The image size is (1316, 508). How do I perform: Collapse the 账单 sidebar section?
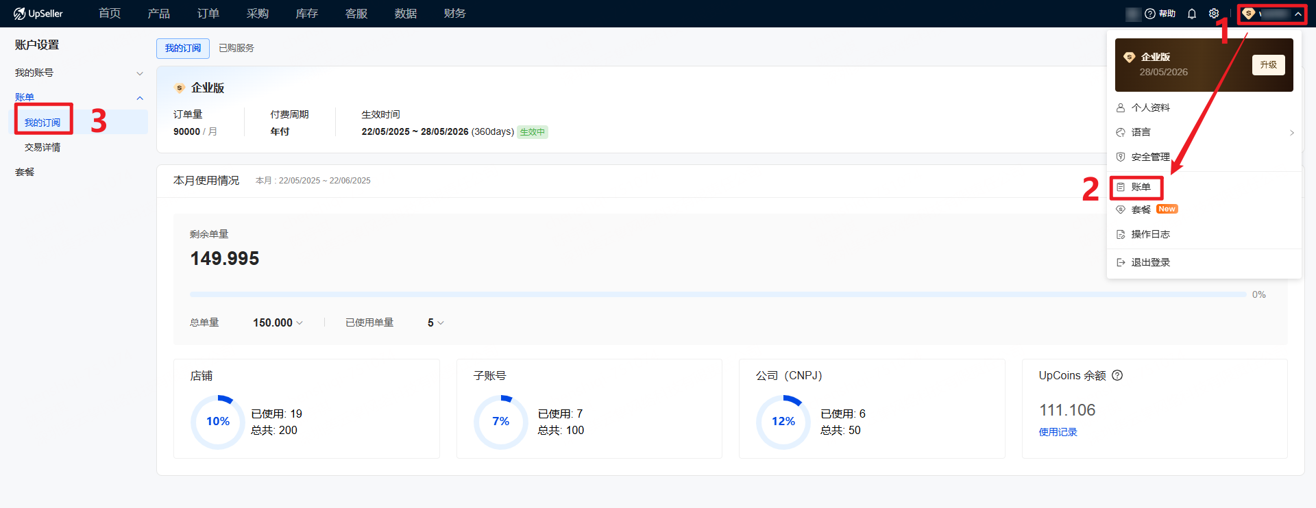pos(140,98)
